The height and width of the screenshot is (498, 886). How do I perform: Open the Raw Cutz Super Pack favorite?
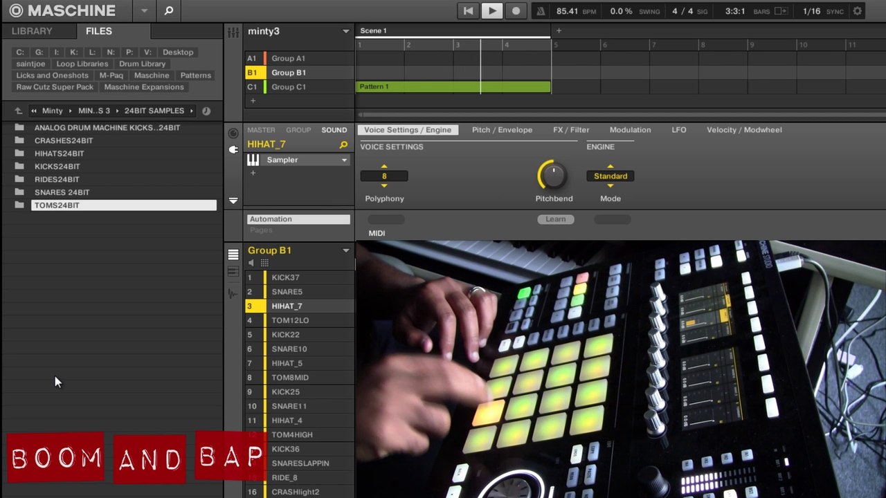click(x=55, y=87)
